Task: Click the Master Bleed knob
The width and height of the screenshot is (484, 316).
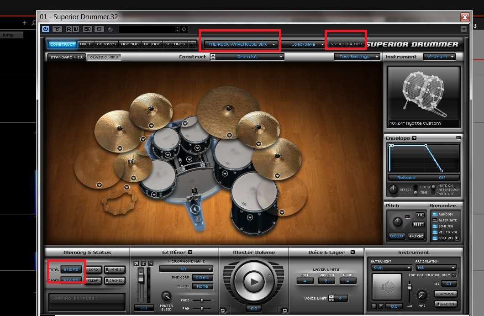Action: 167,296
